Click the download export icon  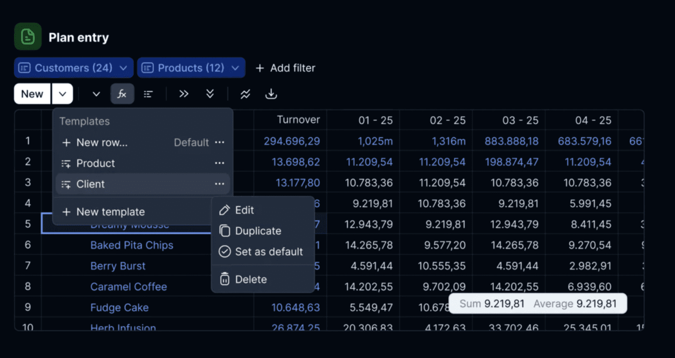tap(271, 94)
